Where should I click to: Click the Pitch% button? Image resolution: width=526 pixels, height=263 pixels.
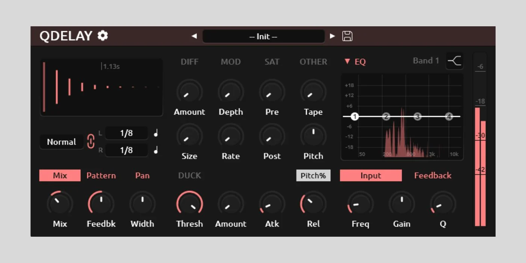point(313,175)
